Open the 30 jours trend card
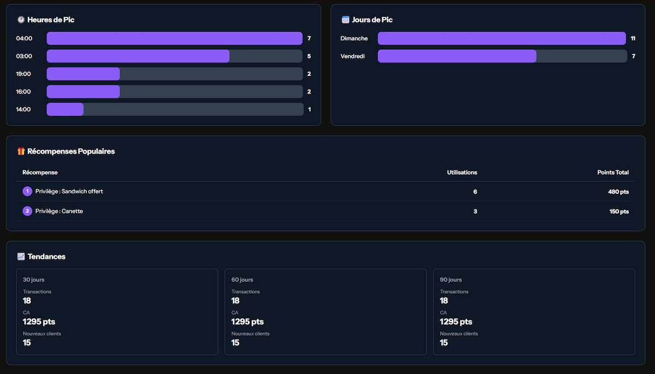655x374 pixels. (x=117, y=312)
